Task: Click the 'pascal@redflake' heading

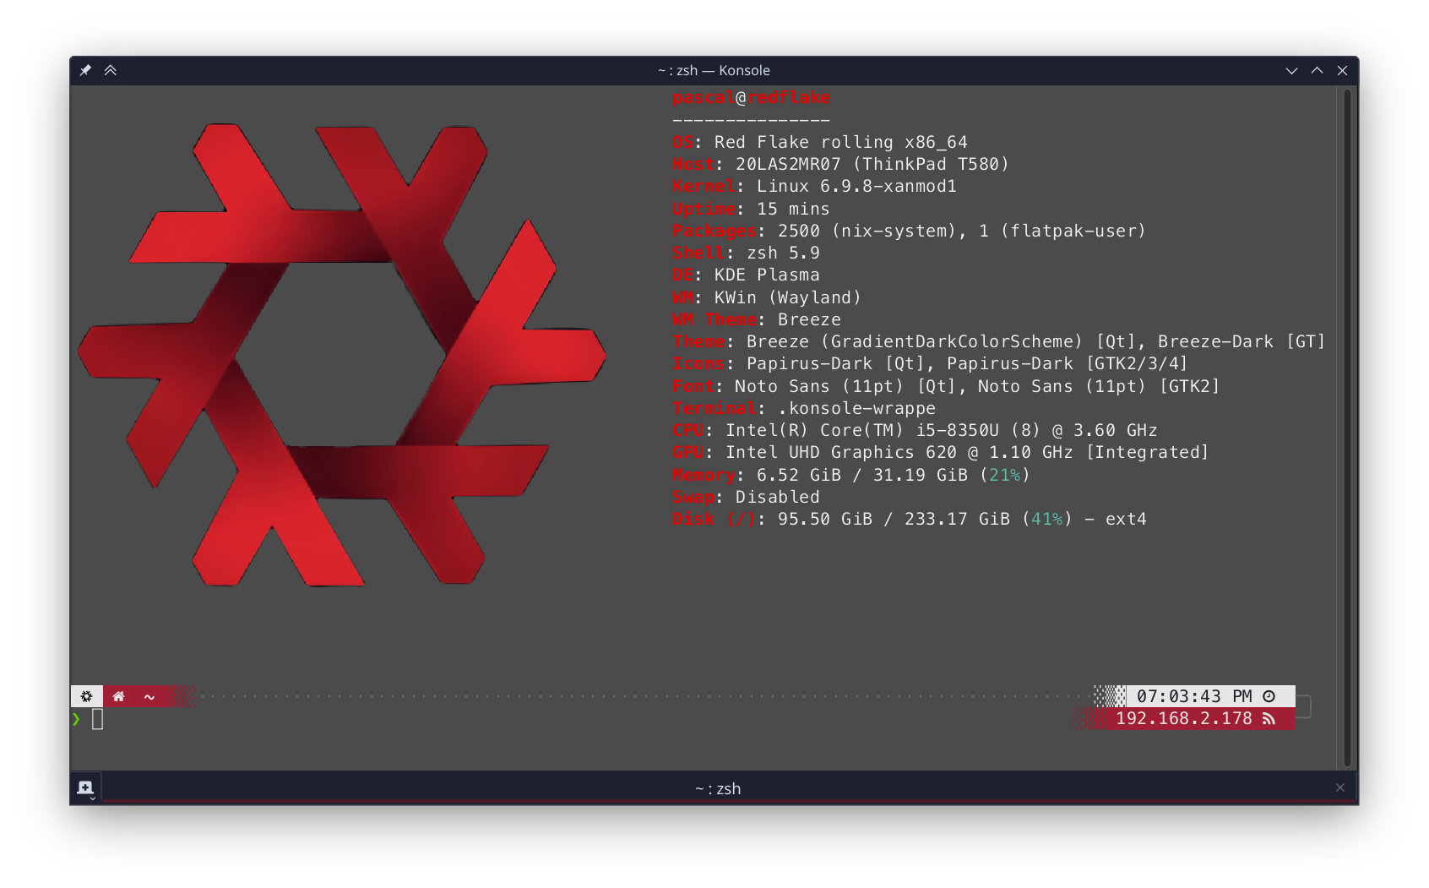Action: coord(751,98)
